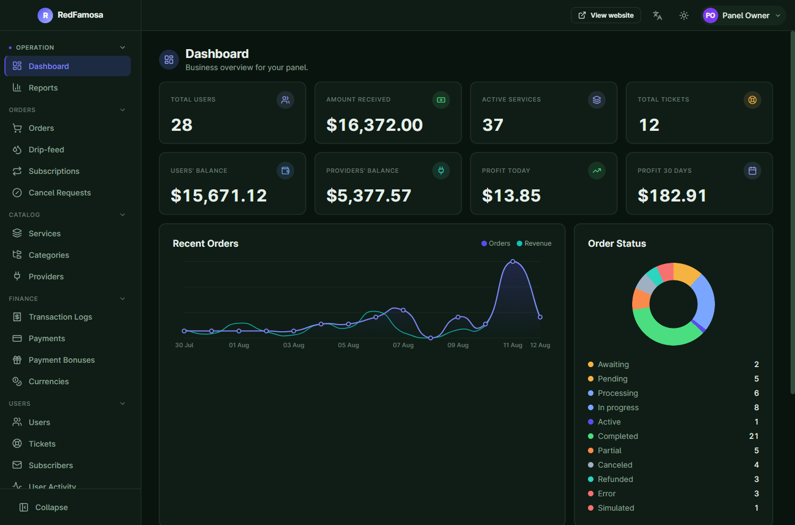This screenshot has height=525, width=795.
Task: Click the 11 Aug peak chart point
Action: click(x=513, y=261)
